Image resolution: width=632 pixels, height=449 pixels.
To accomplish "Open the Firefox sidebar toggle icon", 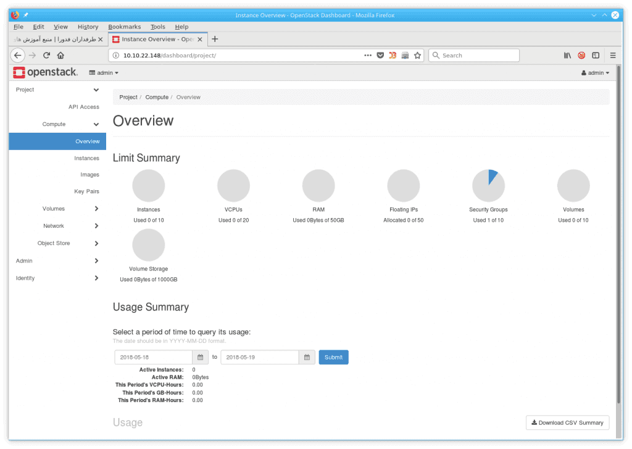I will click(x=595, y=55).
